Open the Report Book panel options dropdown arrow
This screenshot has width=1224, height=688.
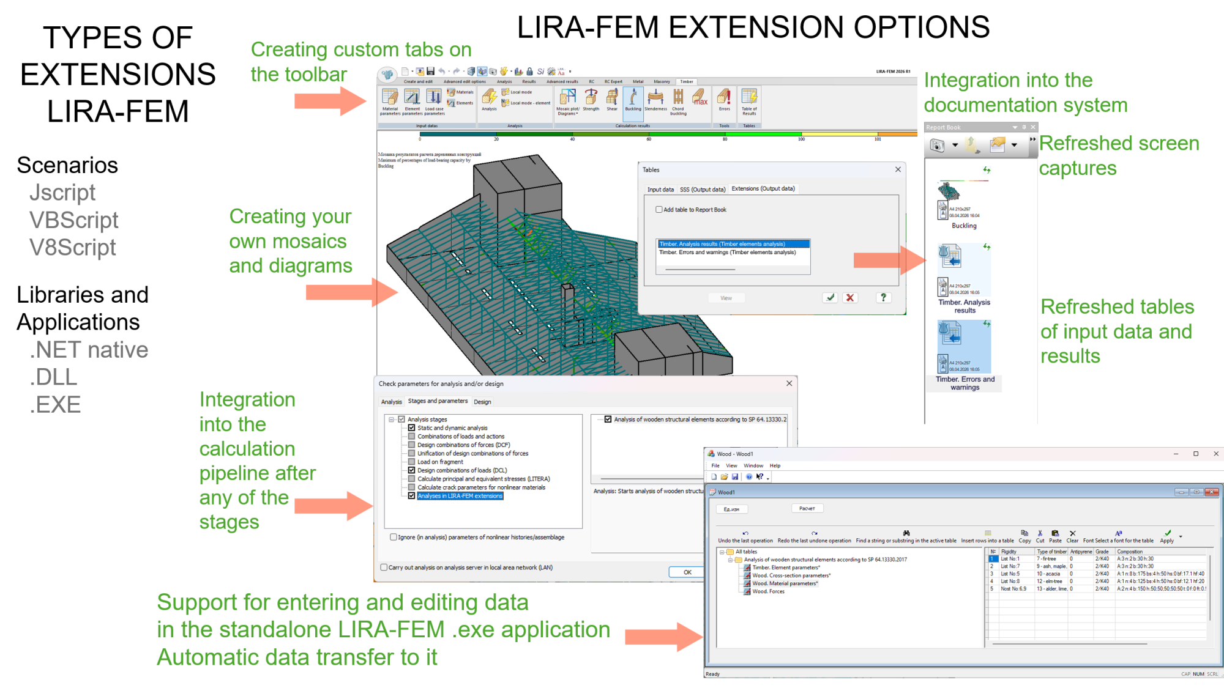(x=1015, y=127)
